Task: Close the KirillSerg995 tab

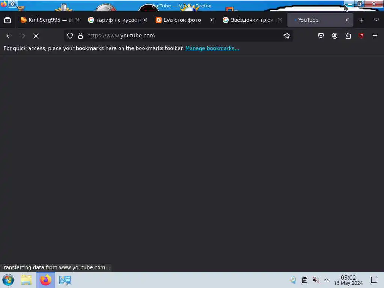Action: point(78,20)
